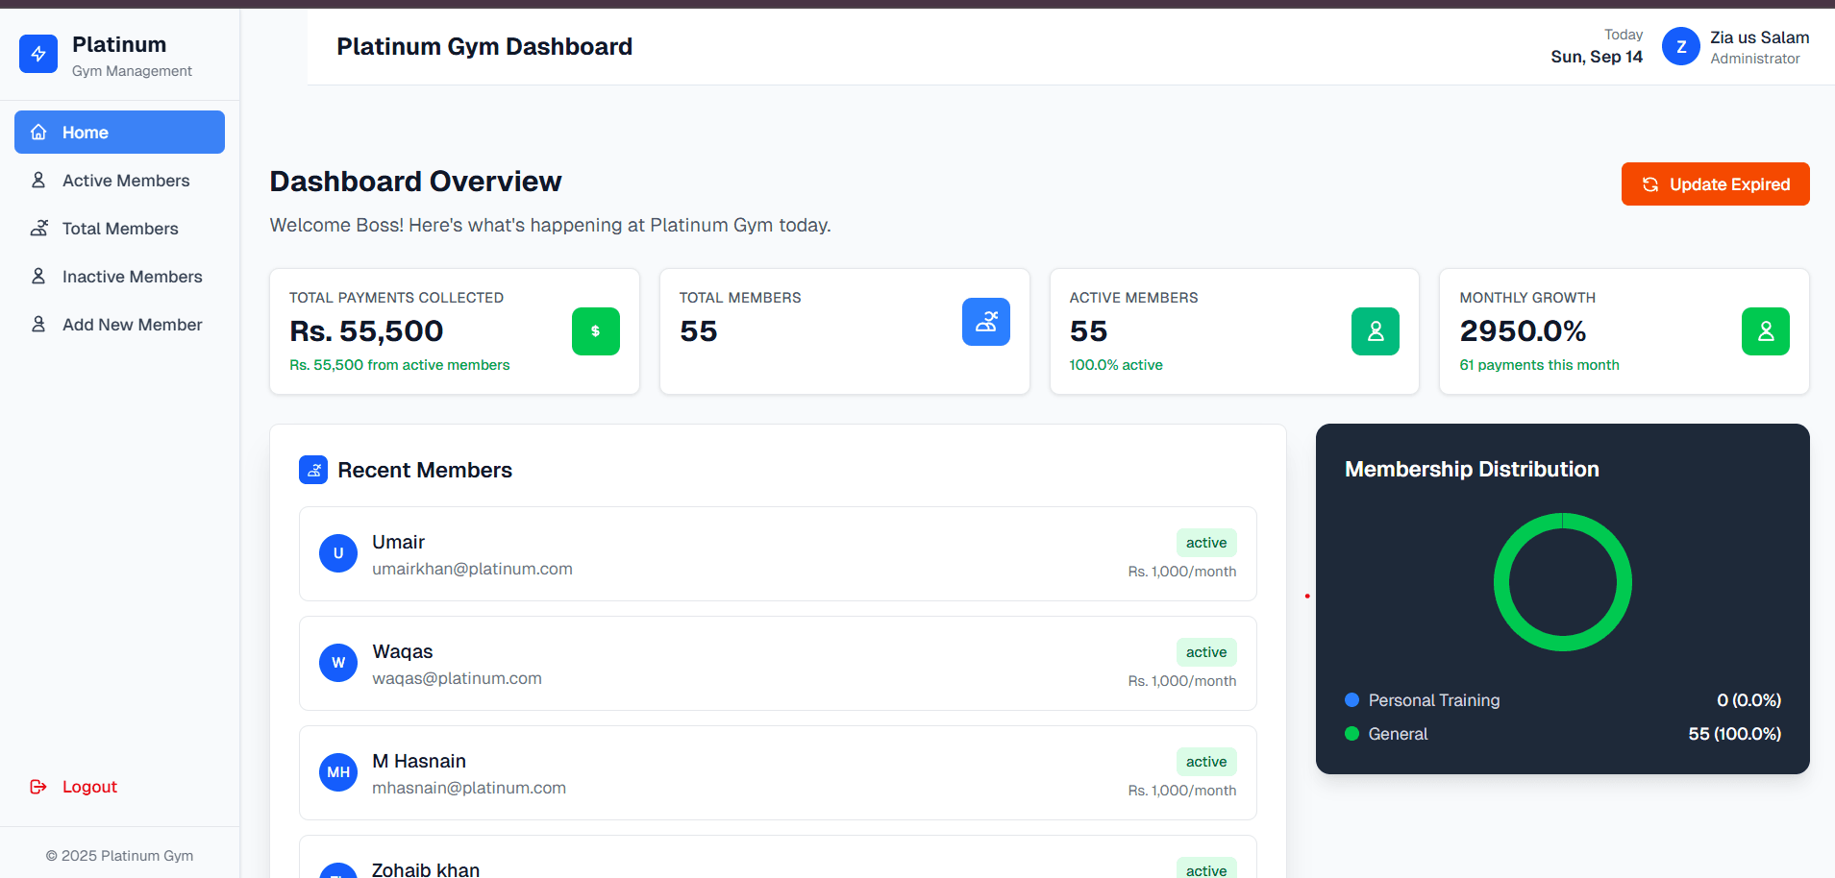
Task: Click the green General color dot
Action: [1352, 733]
